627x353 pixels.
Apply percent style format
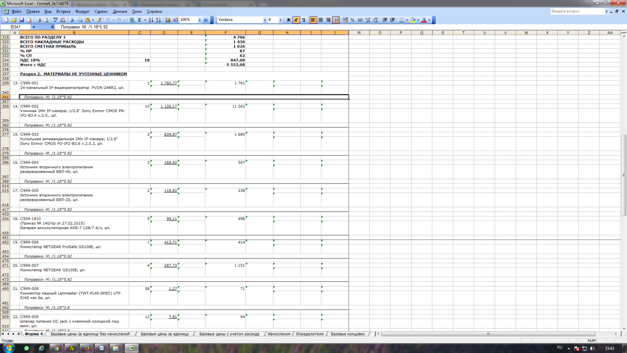(x=352, y=20)
